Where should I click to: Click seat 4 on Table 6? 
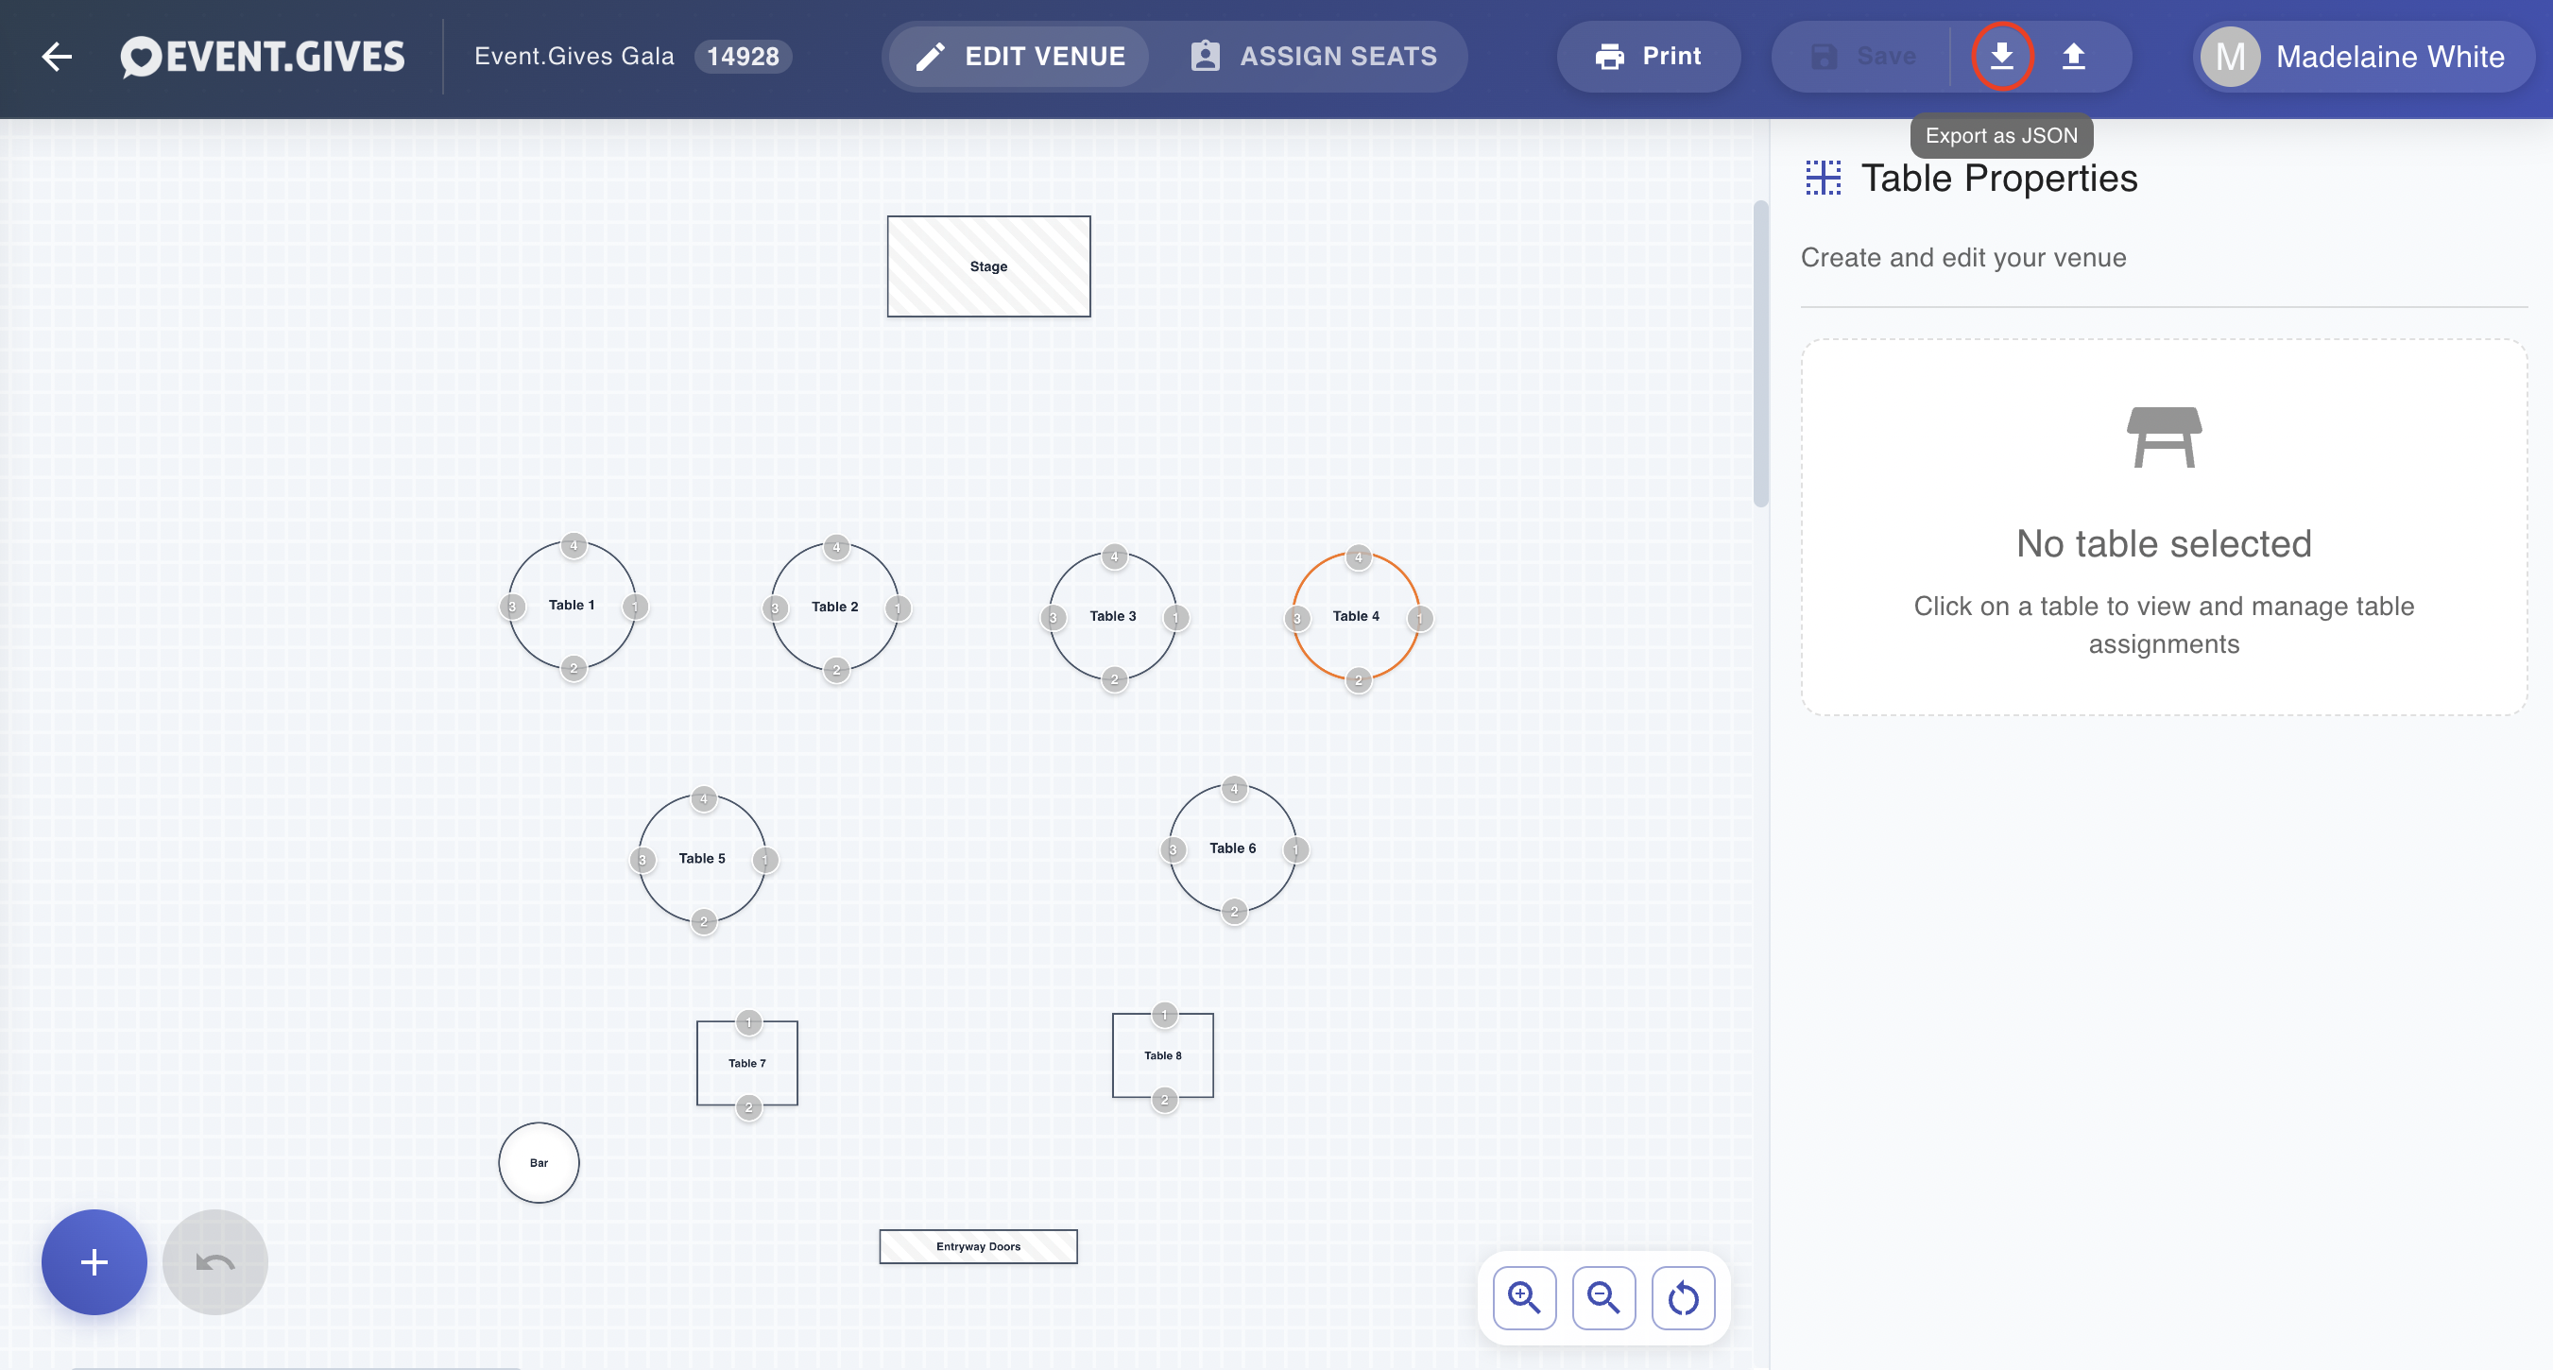[1234, 789]
